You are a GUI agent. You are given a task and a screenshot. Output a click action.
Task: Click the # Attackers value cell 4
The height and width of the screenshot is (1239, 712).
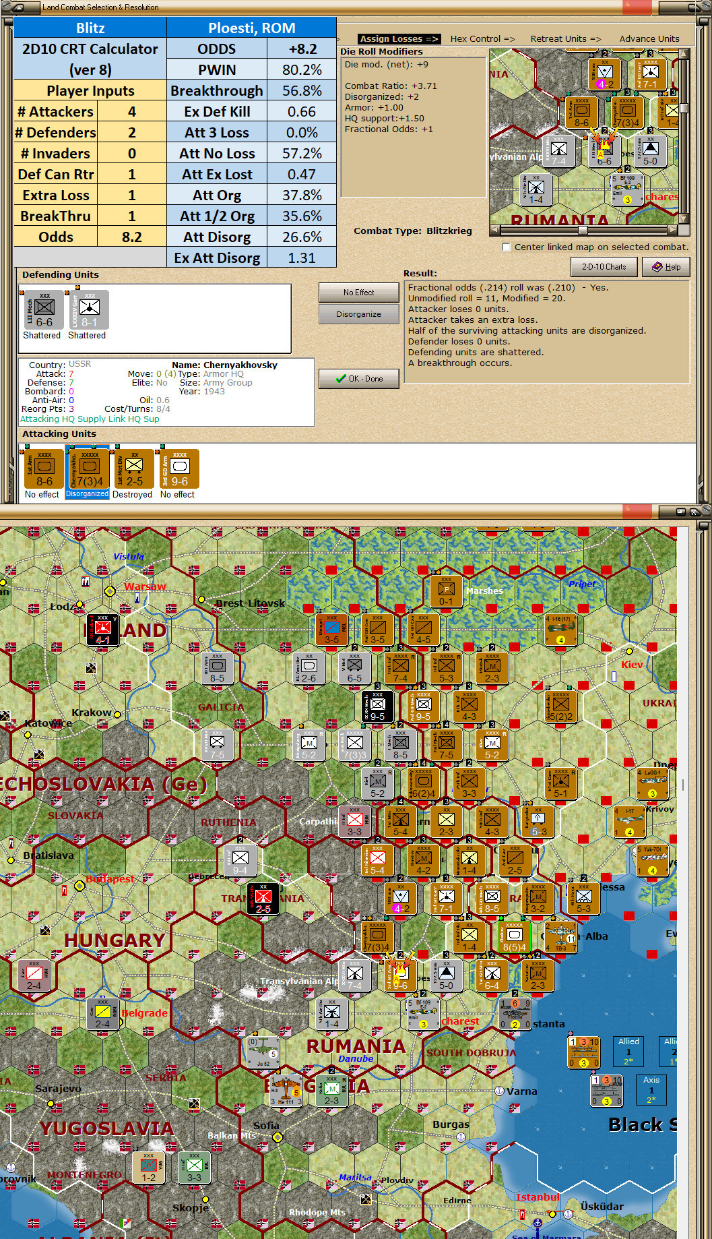click(132, 111)
